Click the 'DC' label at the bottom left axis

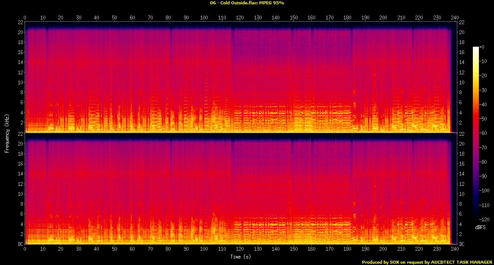[19, 244]
